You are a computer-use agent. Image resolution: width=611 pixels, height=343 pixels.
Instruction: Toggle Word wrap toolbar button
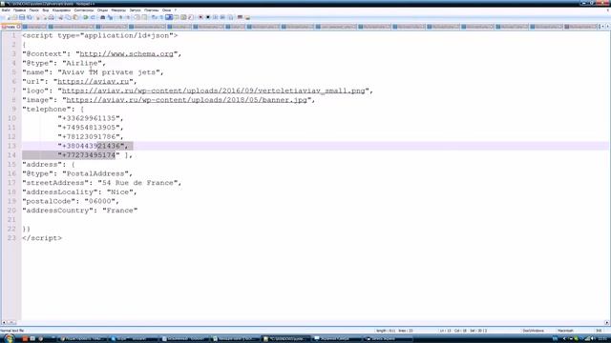click(155, 17)
